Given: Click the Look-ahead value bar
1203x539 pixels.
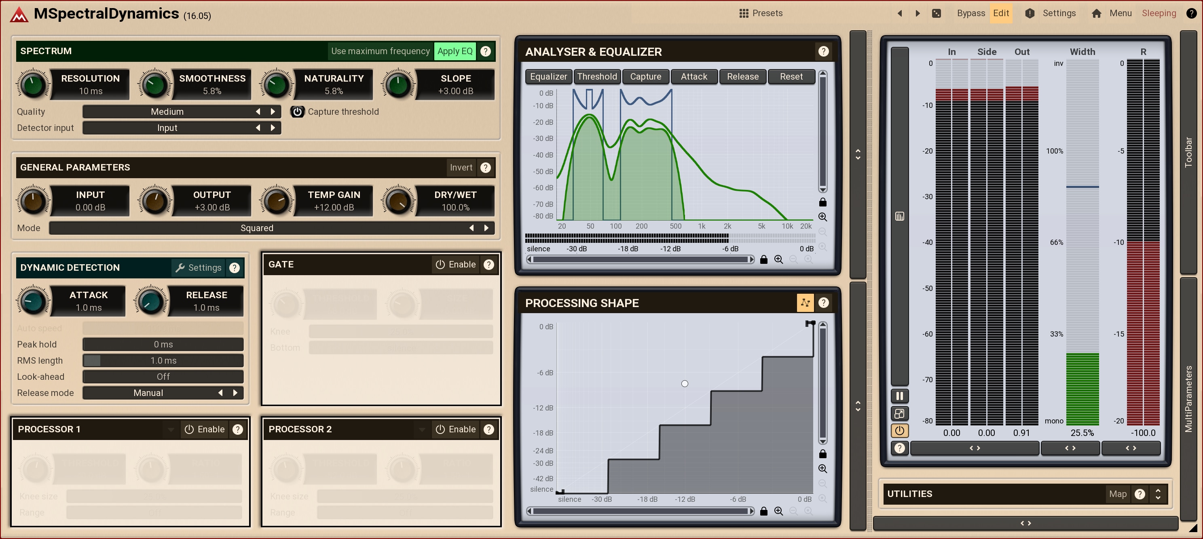Looking at the screenshot, I should pos(163,377).
